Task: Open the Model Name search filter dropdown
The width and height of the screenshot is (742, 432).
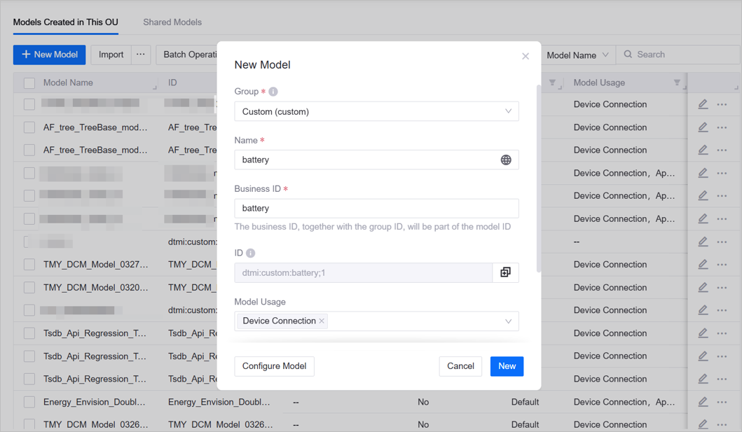Action: pyautogui.click(x=577, y=55)
